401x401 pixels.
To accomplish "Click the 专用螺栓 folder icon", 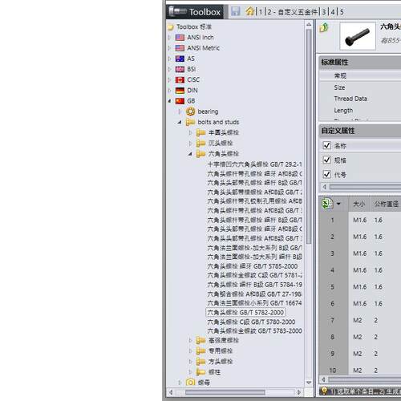I will (200, 350).
